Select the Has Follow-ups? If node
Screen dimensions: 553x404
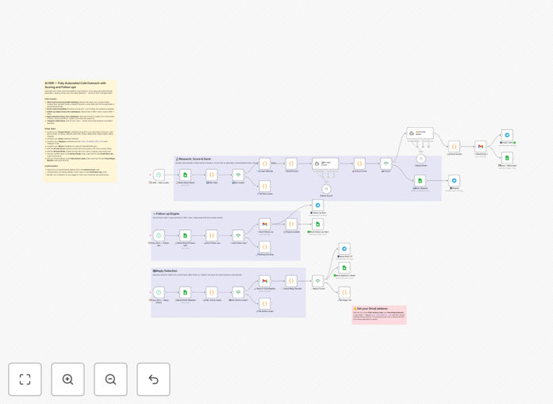click(238, 236)
